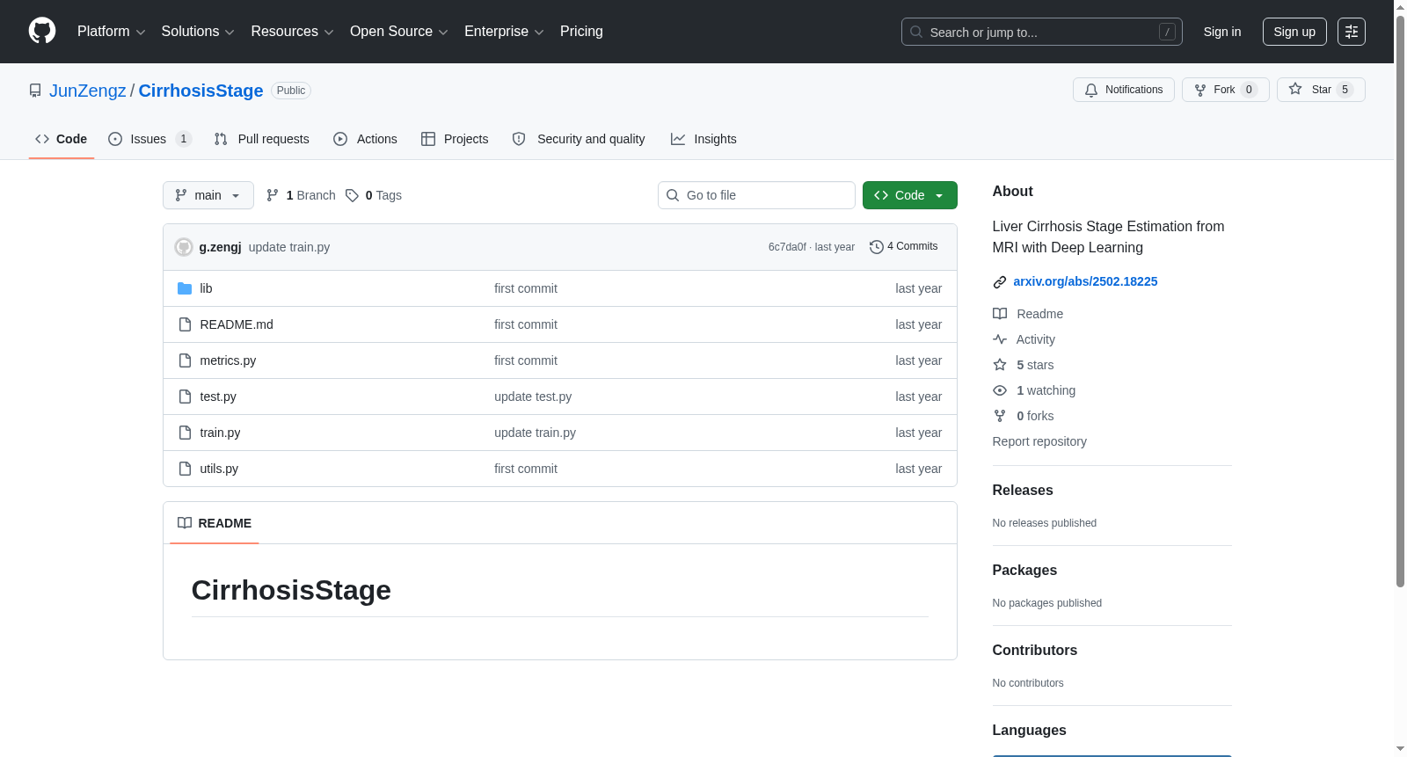The height and width of the screenshot is (757, 1407).
Task: Open the command palette icon button
Action: tap(1352, 32)
